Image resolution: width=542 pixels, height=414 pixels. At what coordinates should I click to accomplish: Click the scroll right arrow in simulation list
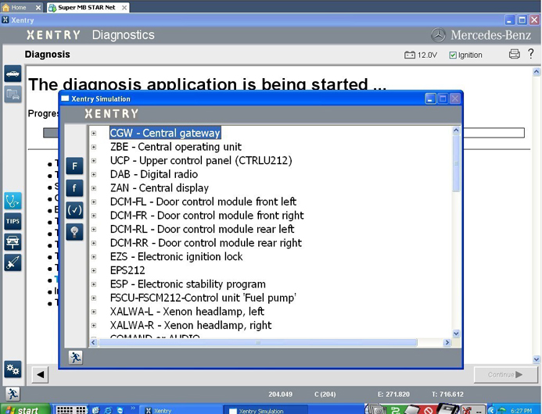[447, 342]
